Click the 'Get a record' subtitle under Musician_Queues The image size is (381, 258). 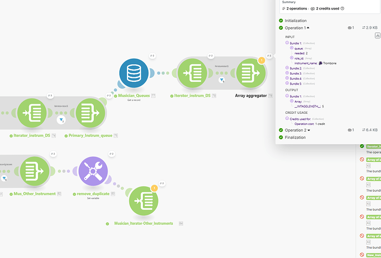pyautogui.click(x=134, y=100)
